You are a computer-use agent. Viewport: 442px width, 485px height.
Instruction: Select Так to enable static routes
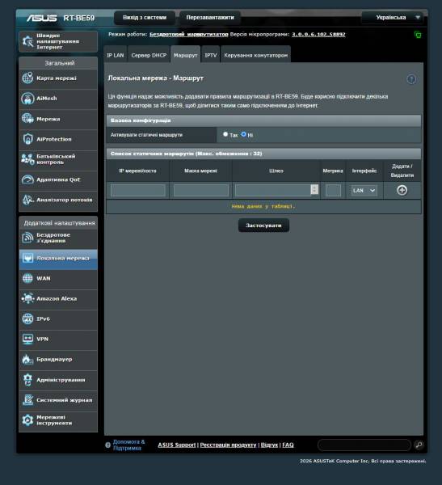pos(225,134)
